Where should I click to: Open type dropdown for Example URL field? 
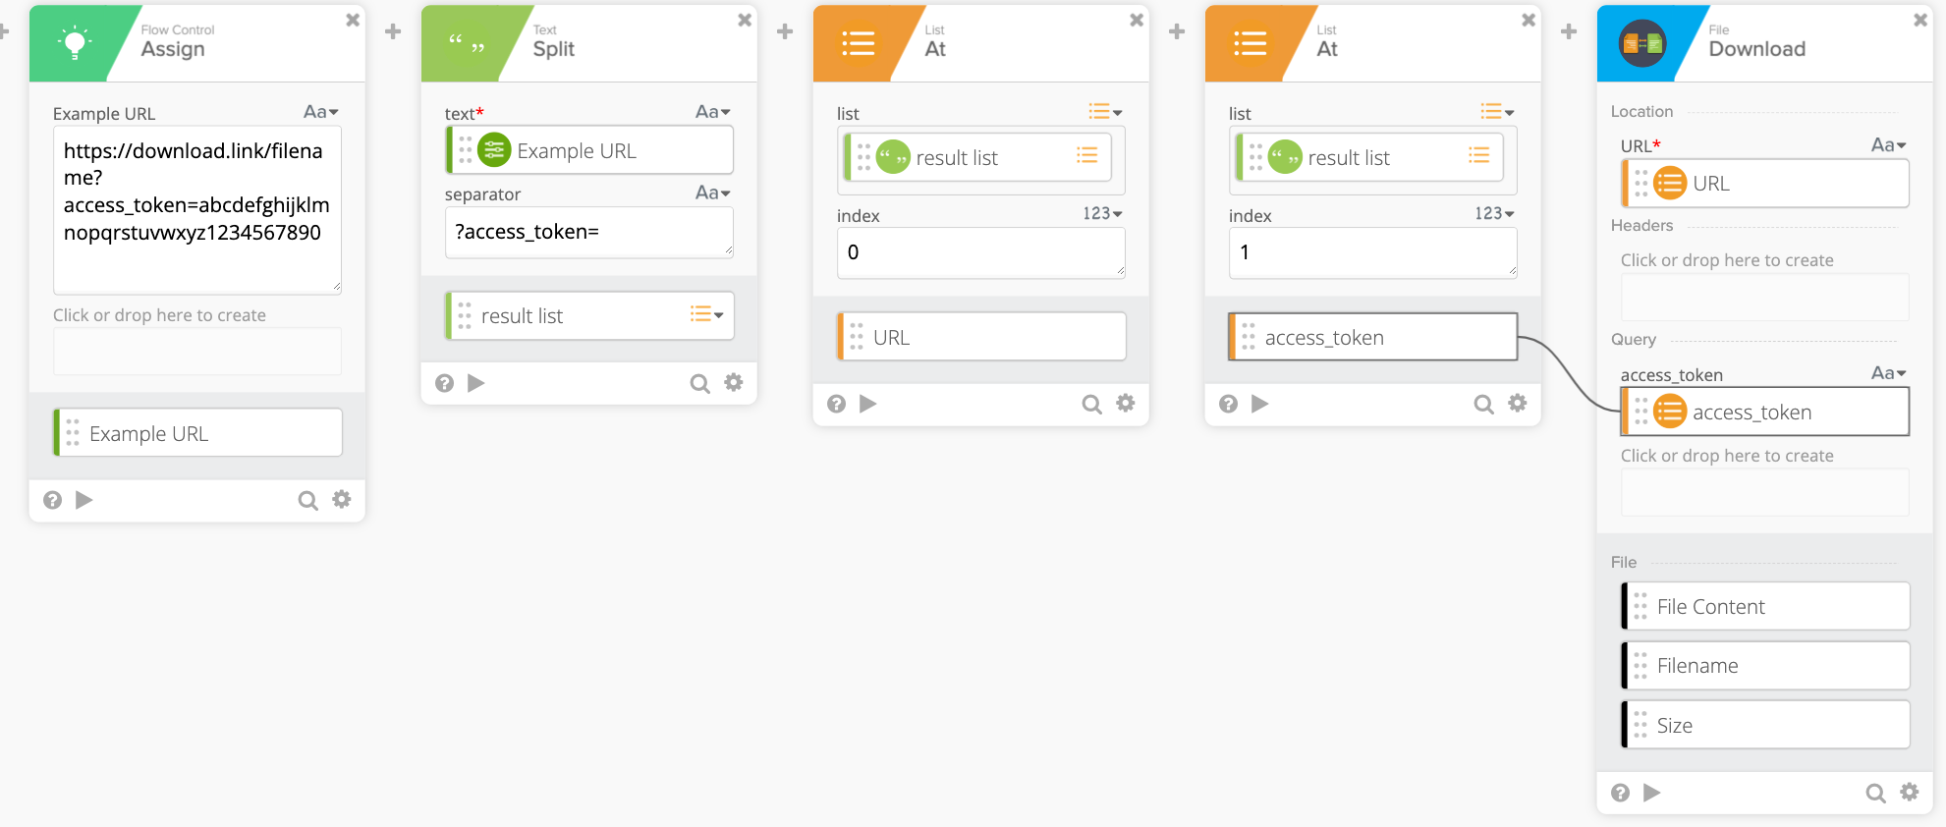point(320,113)
